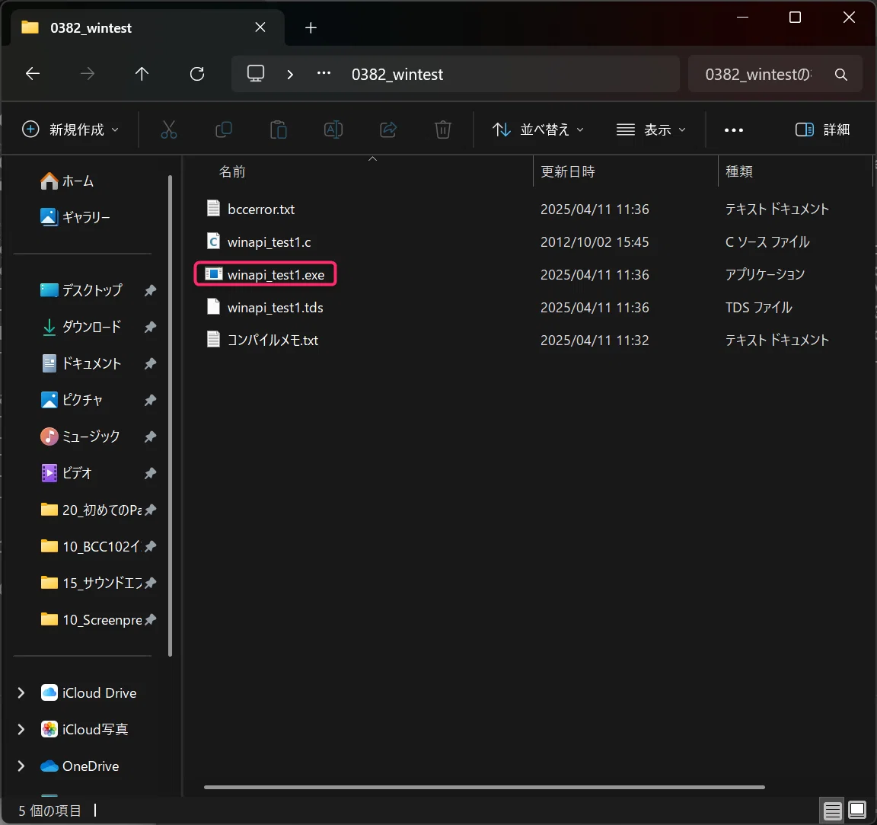This screenshot has width=877, height=825.
Task: Select iCloud Drive in navigation pane
Action: click(88, 693)
